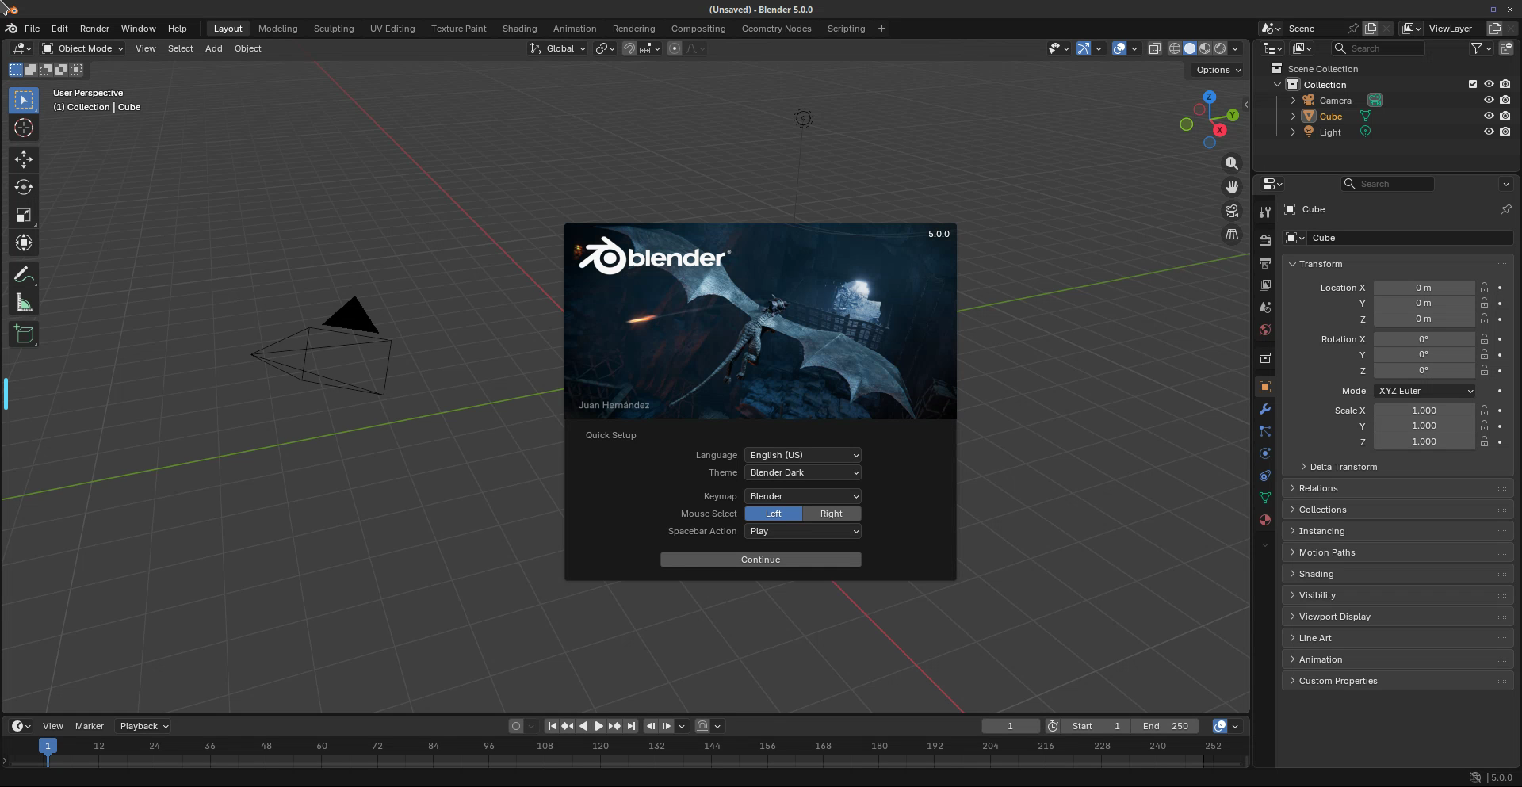Select the Rotate tool

click(24, 187)
